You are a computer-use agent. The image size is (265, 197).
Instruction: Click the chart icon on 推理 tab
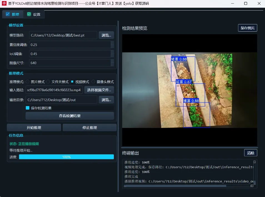(8, 14)
